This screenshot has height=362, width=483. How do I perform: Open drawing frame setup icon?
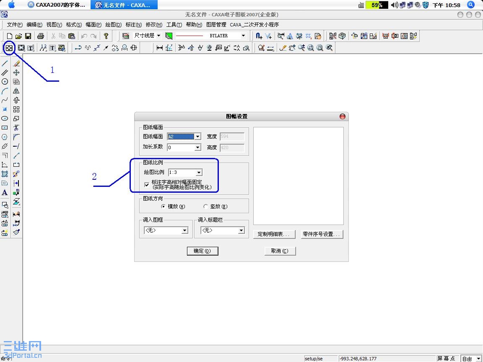[x=9, y=48]
